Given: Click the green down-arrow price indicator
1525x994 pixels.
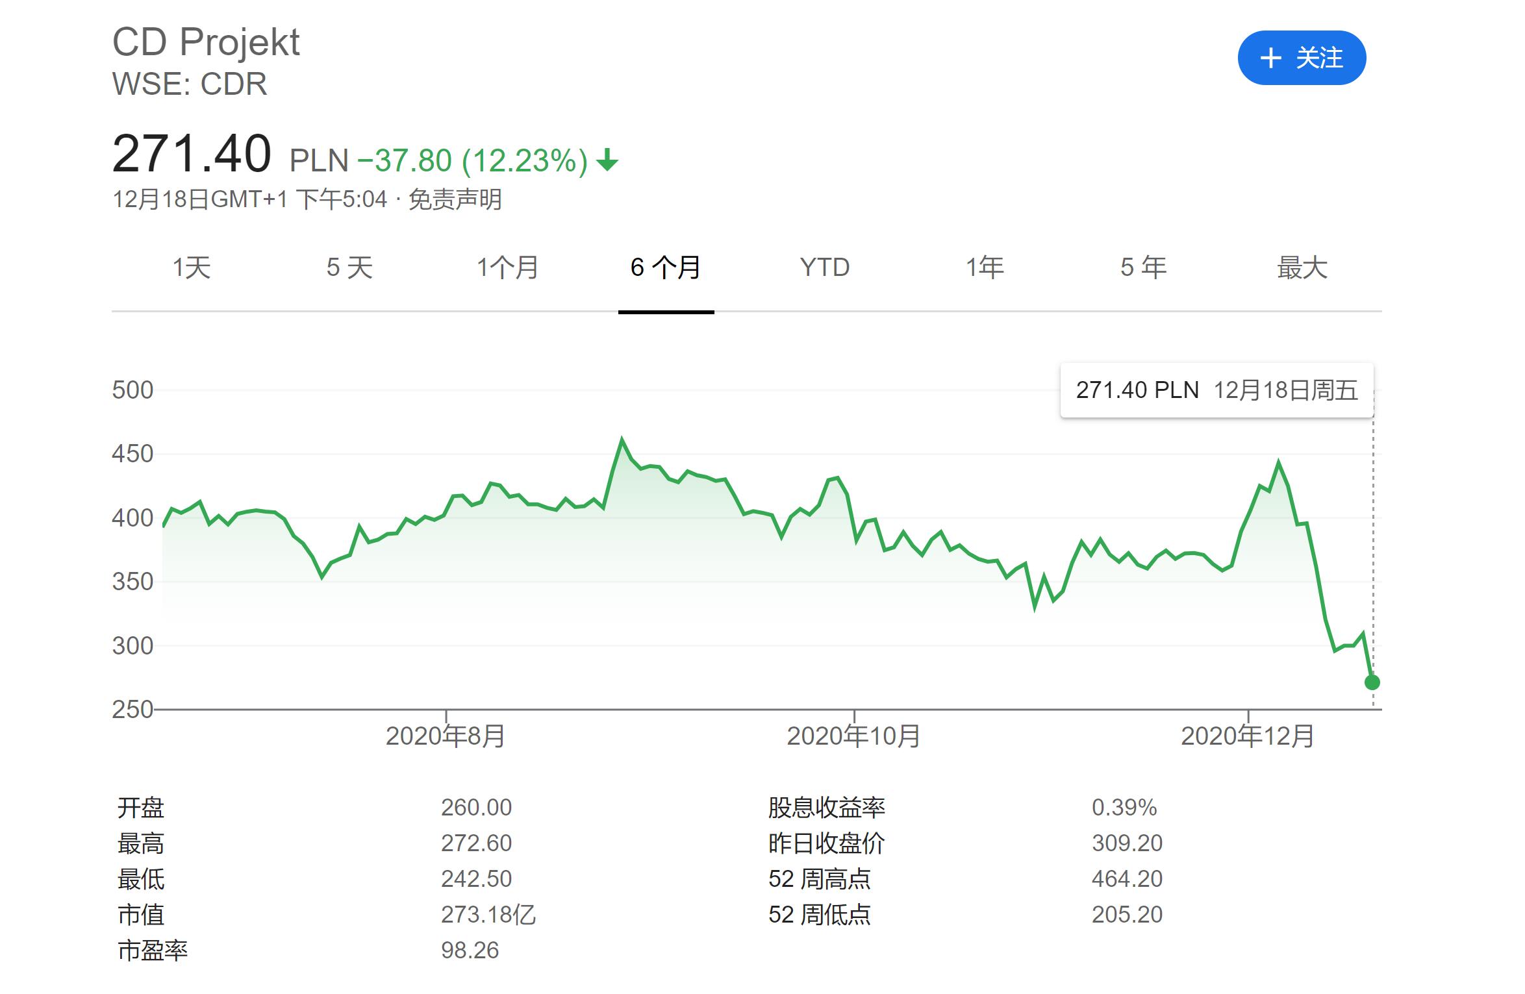Looking at the screenshot, I should tap(607, 160).
